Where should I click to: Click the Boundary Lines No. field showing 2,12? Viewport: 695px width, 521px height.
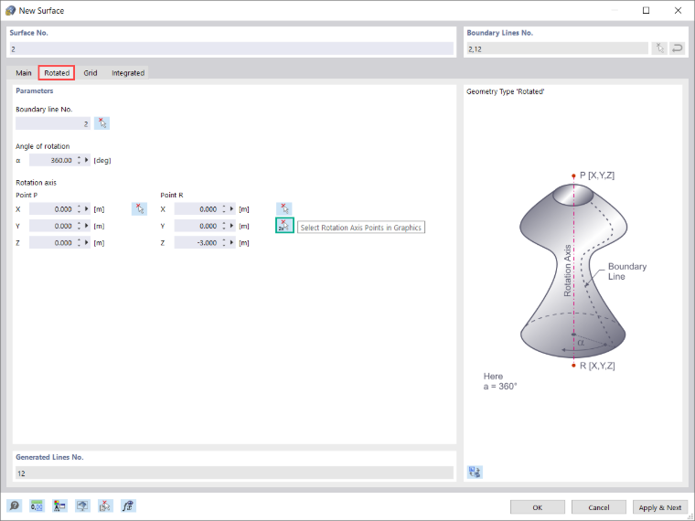click(x=558, y=48)
